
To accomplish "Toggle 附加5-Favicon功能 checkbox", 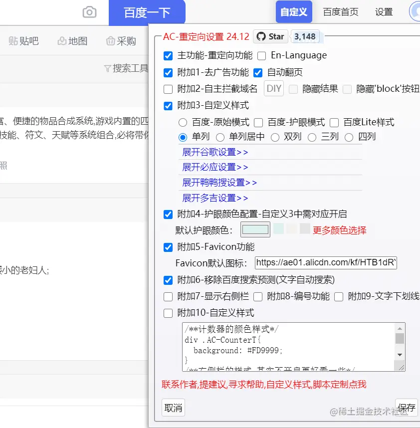I will click(168, 247).
